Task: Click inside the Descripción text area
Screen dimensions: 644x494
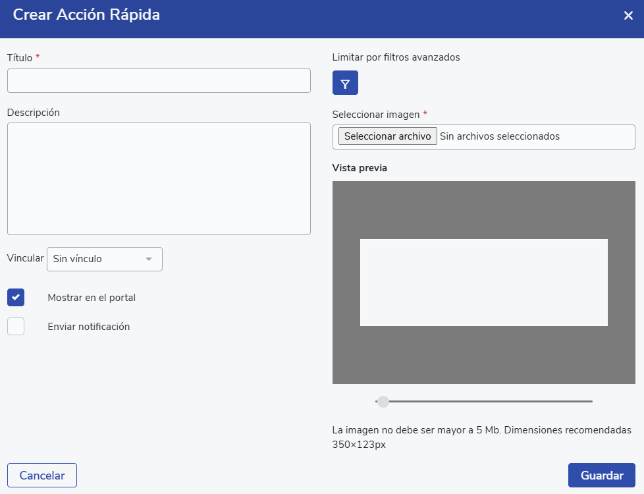Action: [159, 178]
